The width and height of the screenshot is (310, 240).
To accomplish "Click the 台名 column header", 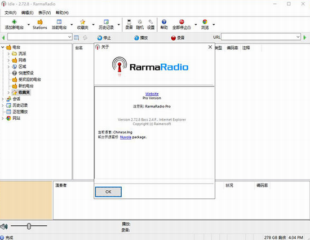I will [x=79, y=48].
